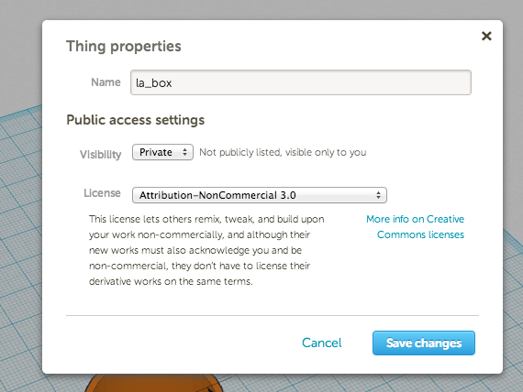Image resolution: width=523 pixels, height=392 pixels.
Task: Open More info on Creative Commons licenses
Action: tap(415, 227)
